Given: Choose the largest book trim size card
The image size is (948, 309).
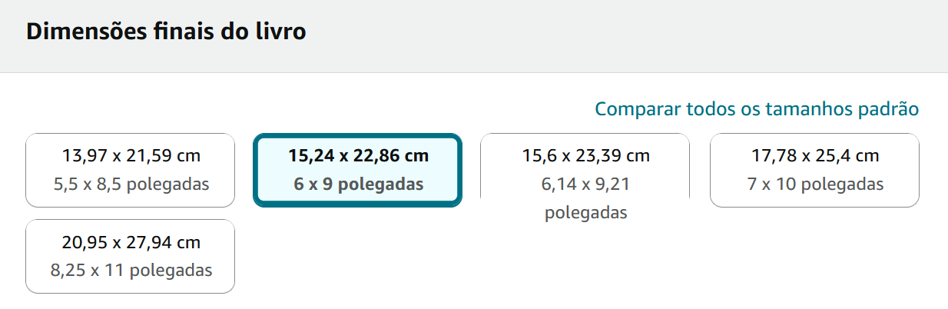Looking at the screenshot, I should (130, 256).
